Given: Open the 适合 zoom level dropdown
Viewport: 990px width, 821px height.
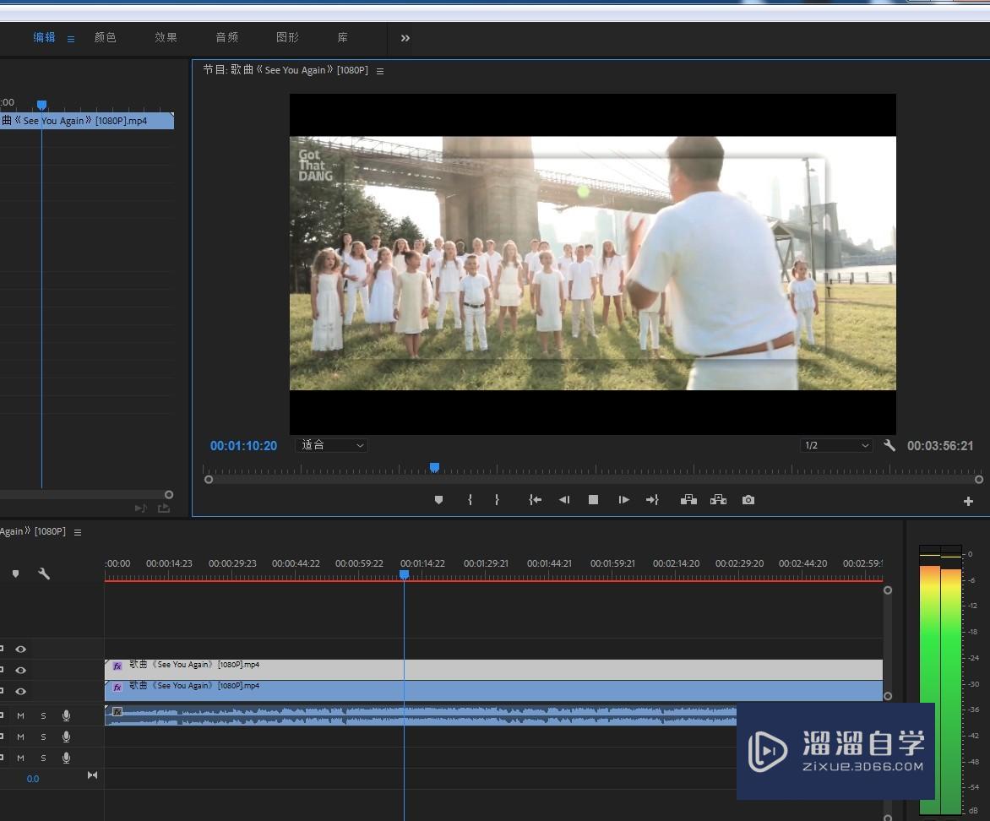Looking at the screenshot, I should click(331, 445).
